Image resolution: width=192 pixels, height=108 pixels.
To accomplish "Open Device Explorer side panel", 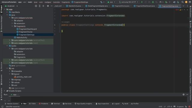I will tap(190, 94).
